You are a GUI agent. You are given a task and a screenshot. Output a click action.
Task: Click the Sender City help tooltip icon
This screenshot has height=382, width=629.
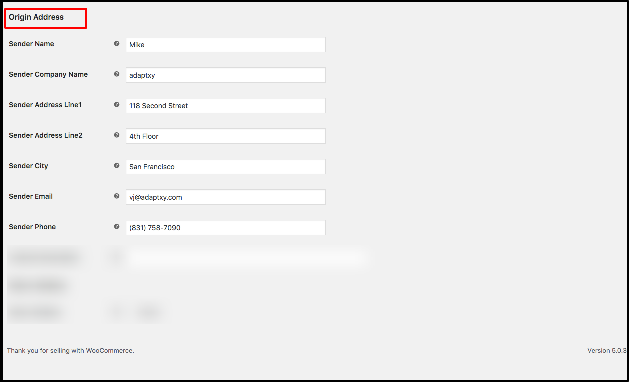tap(117, 166)
